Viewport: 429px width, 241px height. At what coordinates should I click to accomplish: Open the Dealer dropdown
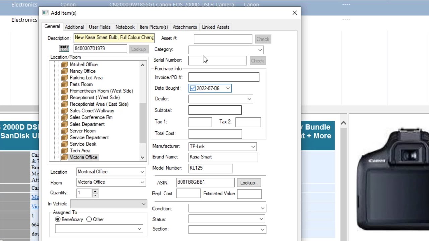click(221, 99)
